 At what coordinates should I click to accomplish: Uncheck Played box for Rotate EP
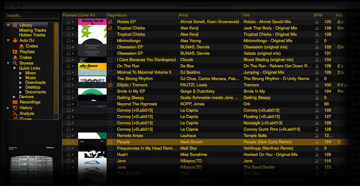click(x=110, y=22)
